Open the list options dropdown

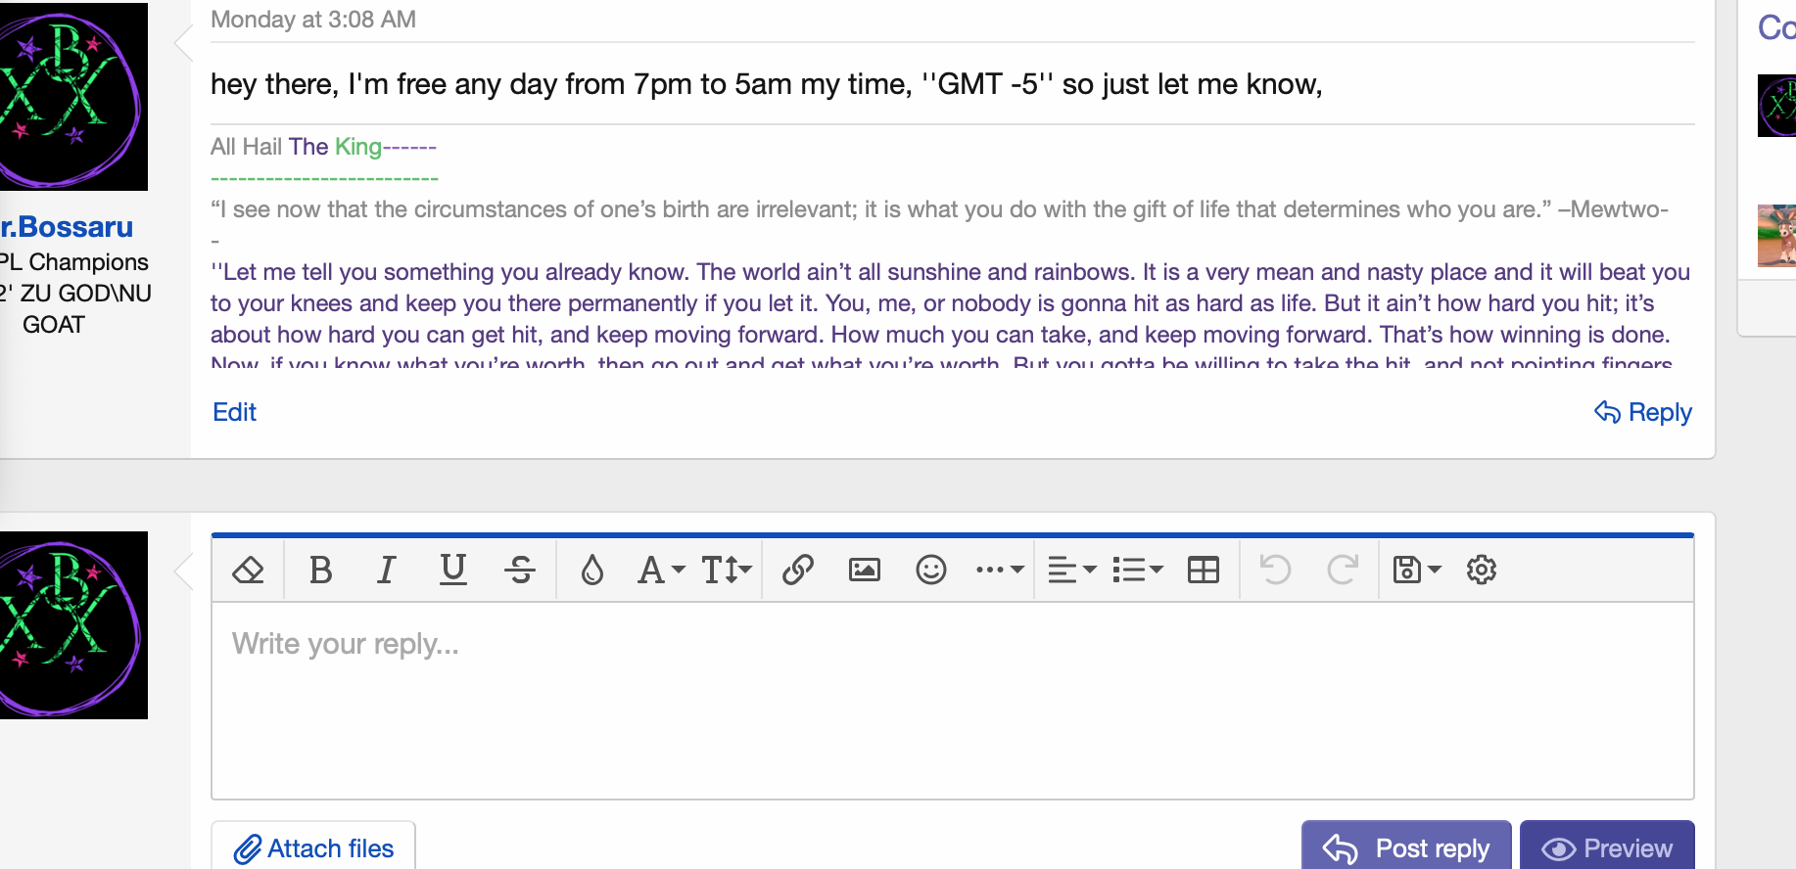pos(1137,570)
